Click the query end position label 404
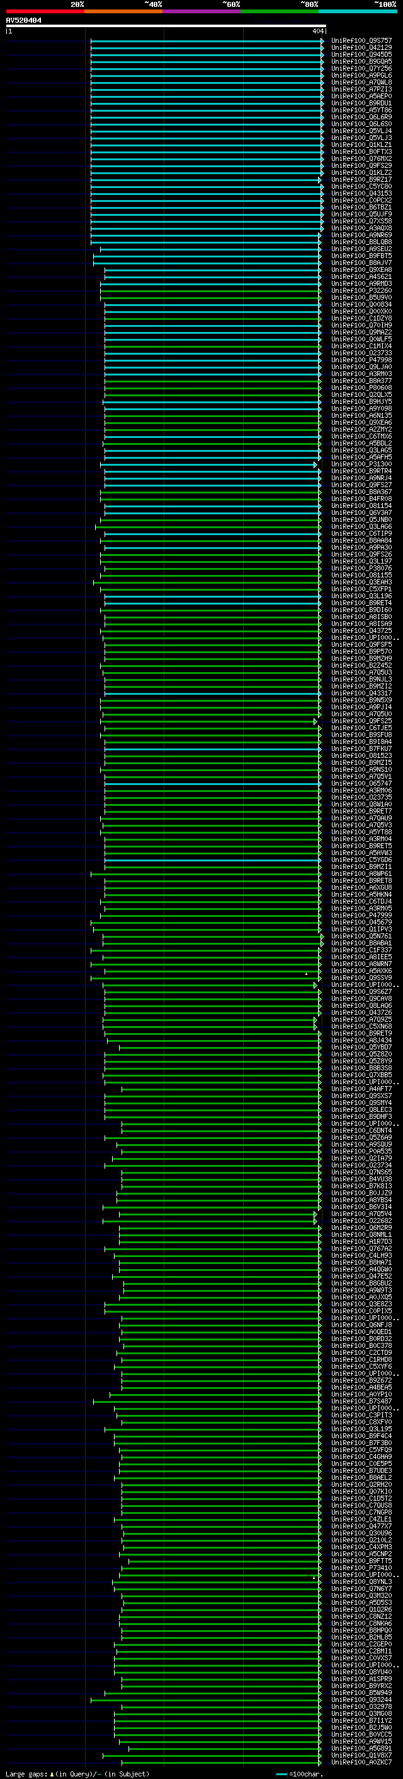The height and width of the screenshot is (1779, 403). tap(317, 31)
